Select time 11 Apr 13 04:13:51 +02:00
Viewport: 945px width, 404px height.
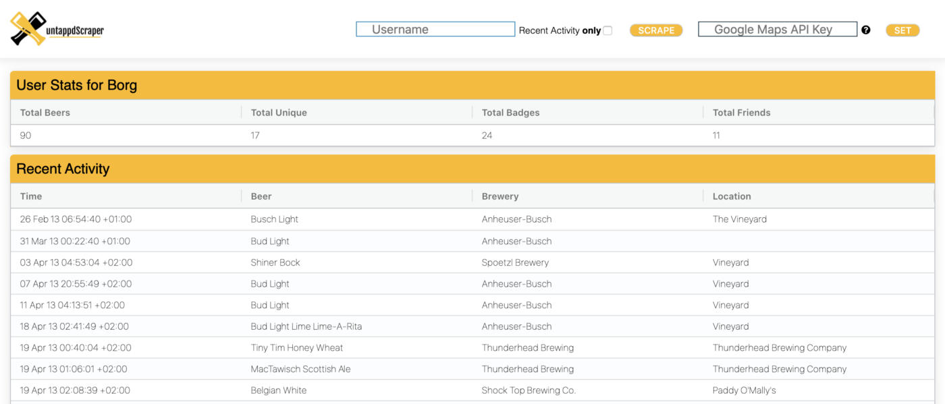tap(72, 305)
